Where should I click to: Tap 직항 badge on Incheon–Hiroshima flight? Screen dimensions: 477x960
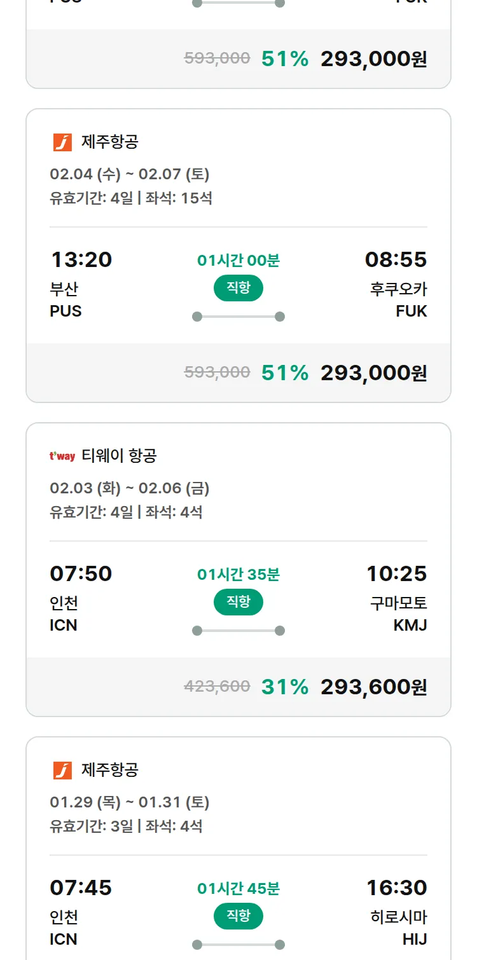coord(238,916)
